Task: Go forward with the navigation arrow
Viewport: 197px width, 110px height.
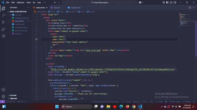Action: (x=59, y=3)
